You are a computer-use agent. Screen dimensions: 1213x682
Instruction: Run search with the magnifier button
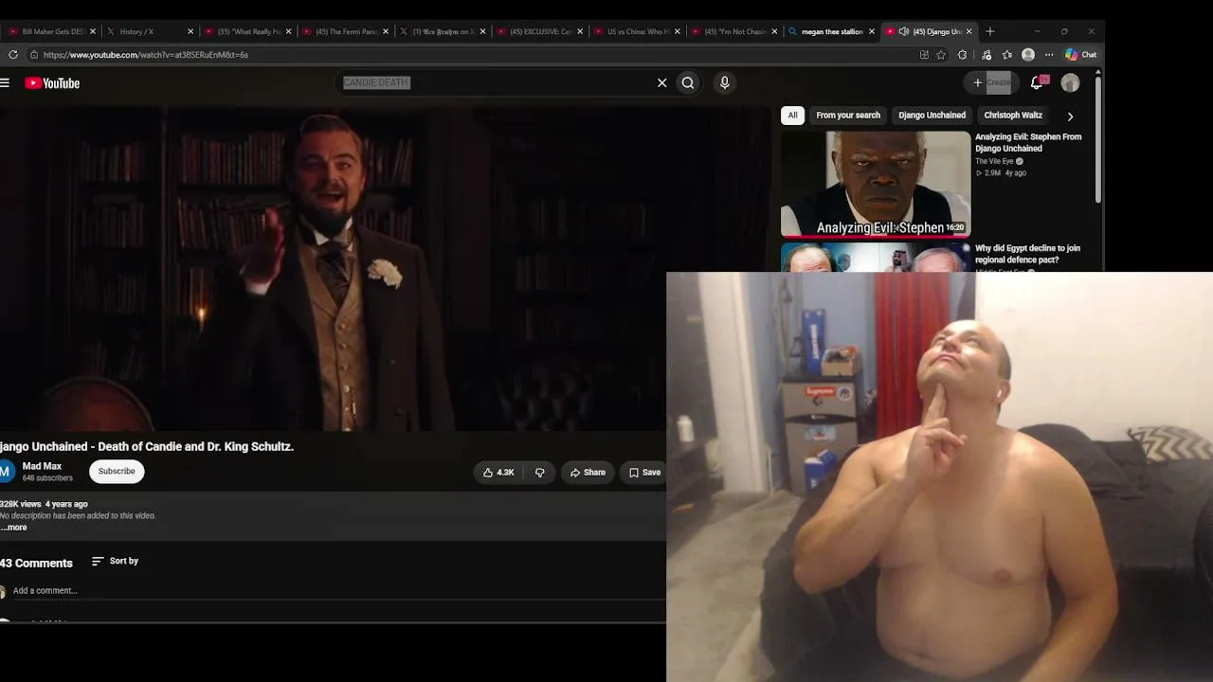688,83
